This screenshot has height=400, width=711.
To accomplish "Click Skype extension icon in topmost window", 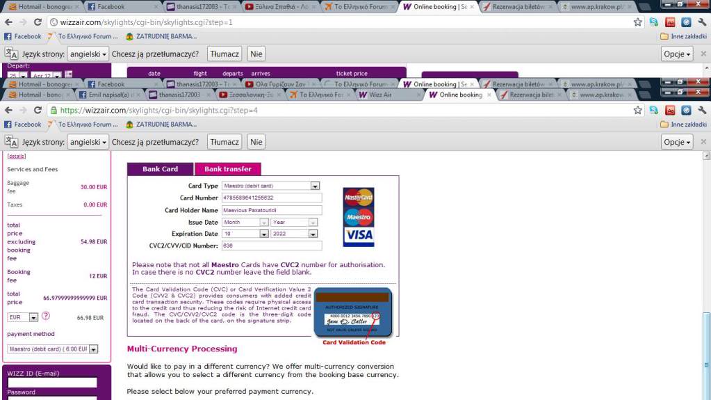I will coord(653,22).
